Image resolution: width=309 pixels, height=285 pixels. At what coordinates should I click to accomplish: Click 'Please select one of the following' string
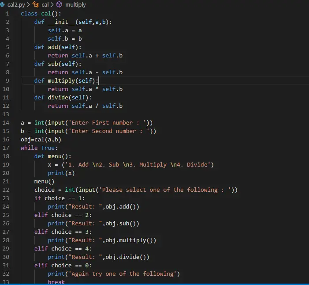(x=165, y=190)
